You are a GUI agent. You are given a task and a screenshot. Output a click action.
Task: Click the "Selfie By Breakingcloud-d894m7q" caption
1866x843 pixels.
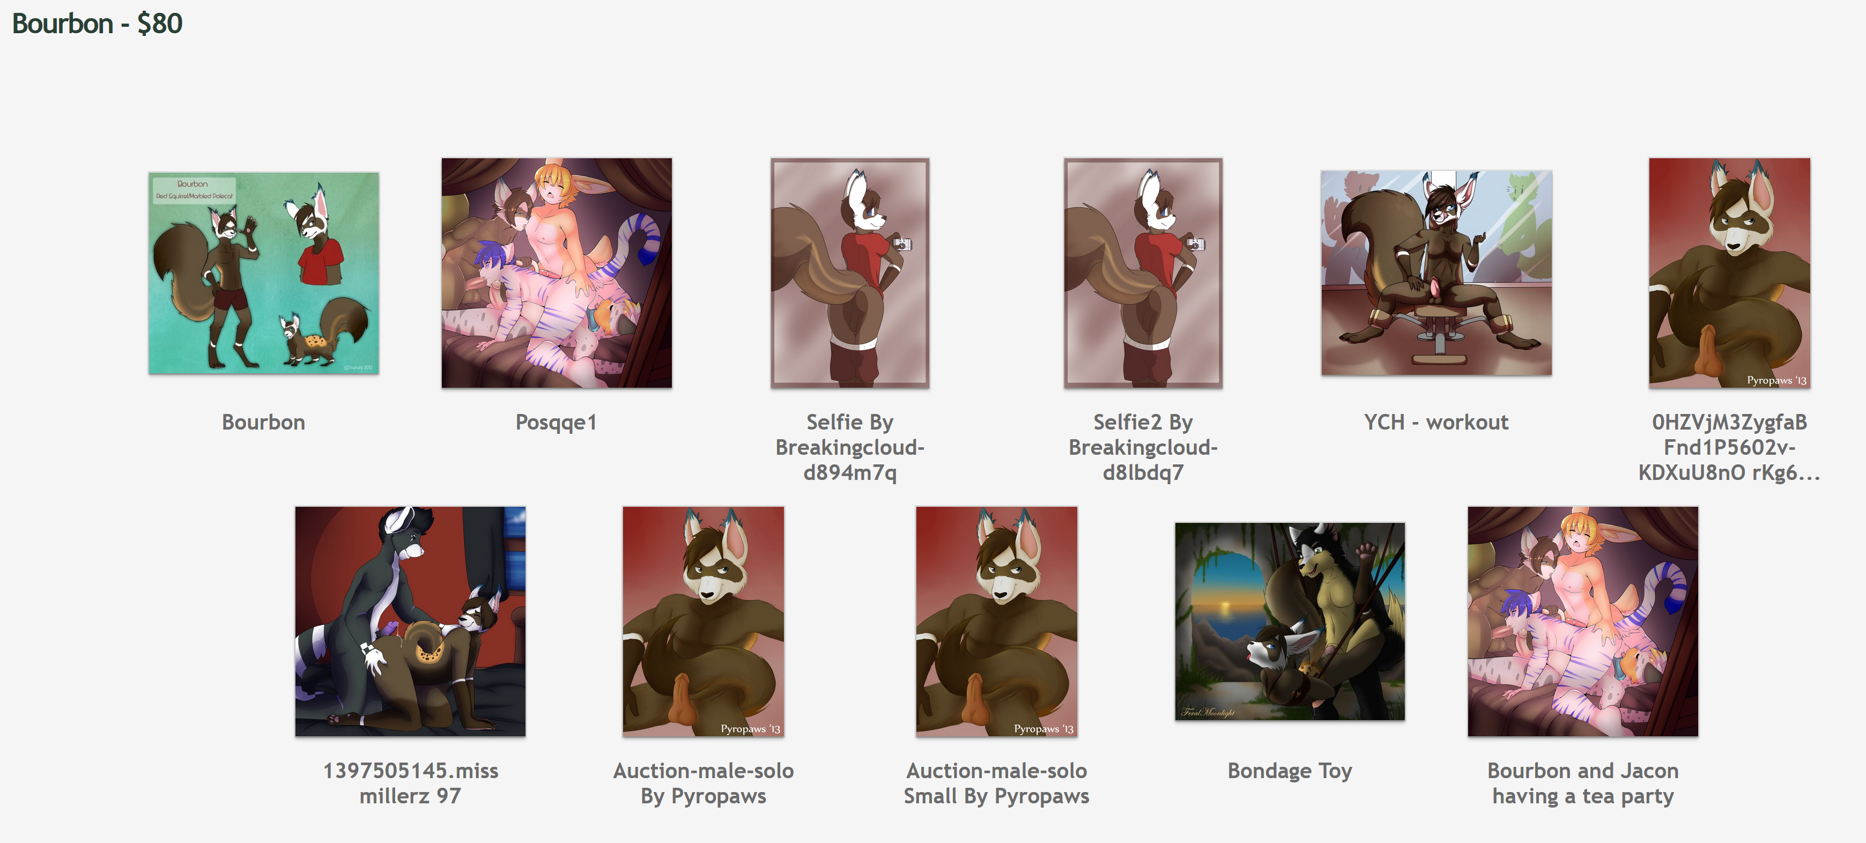point(850,448)
